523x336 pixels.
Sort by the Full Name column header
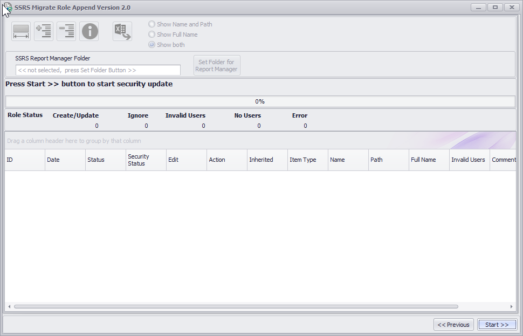[x=429, y=160]
